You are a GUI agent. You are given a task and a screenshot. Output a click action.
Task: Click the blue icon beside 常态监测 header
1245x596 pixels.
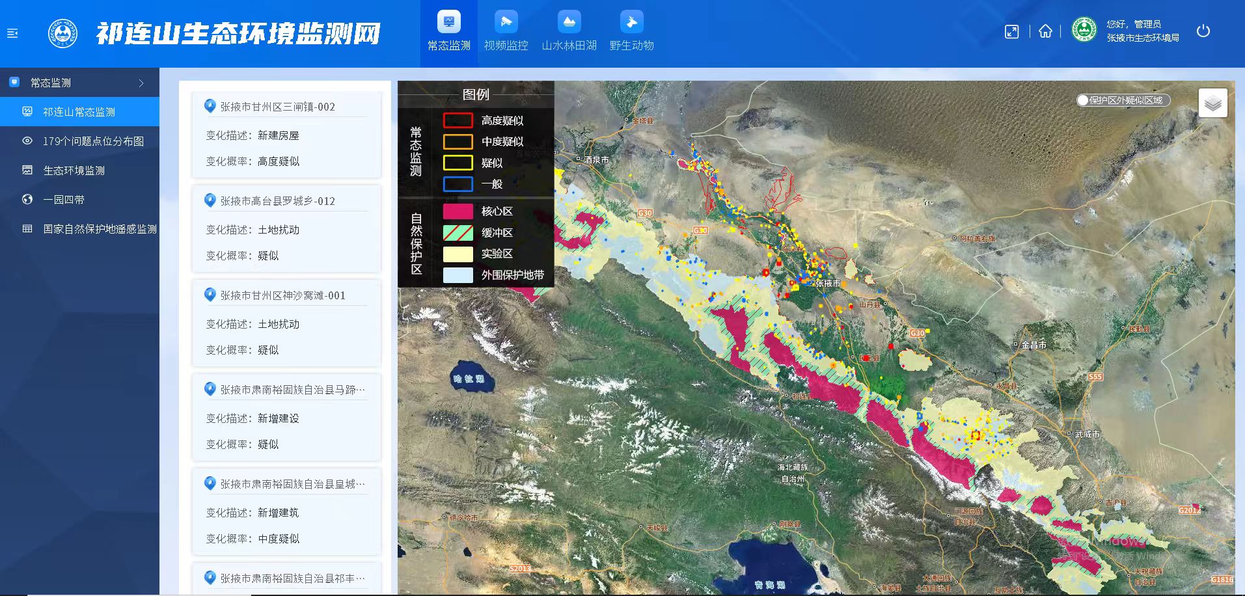pos(14,83)
